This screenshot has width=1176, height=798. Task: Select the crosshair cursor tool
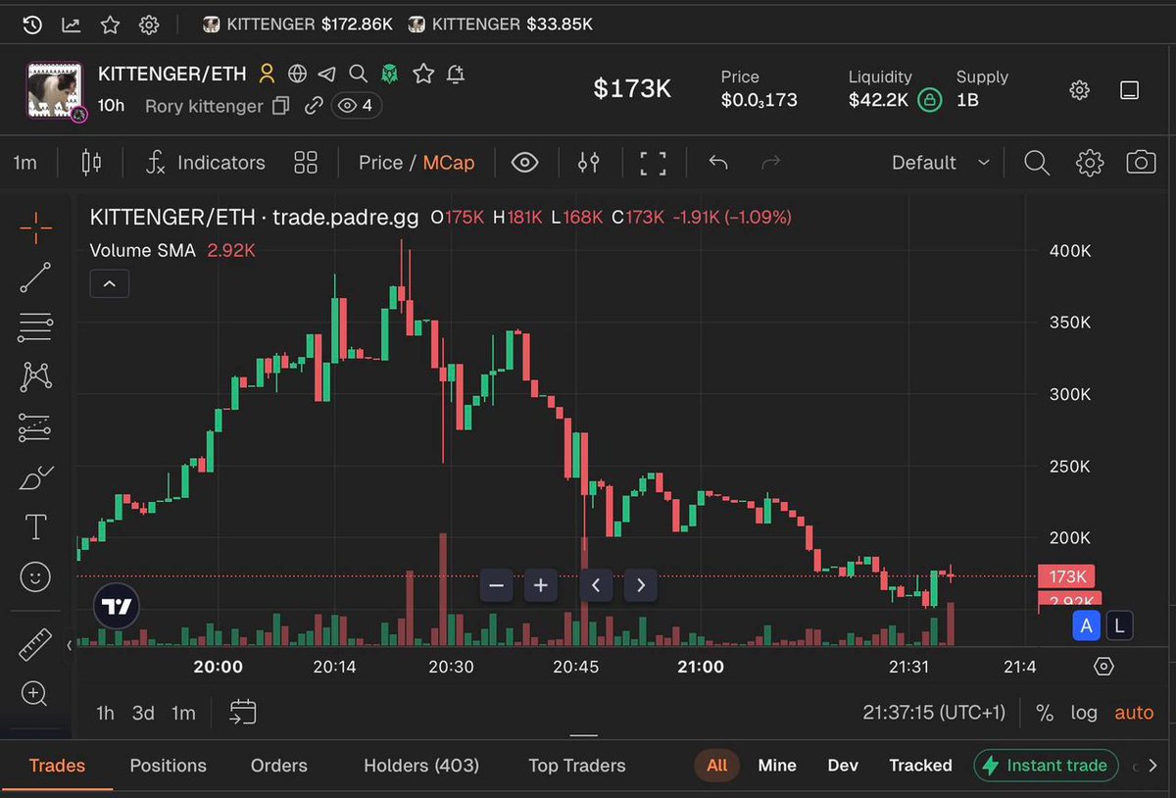(35, 227)
